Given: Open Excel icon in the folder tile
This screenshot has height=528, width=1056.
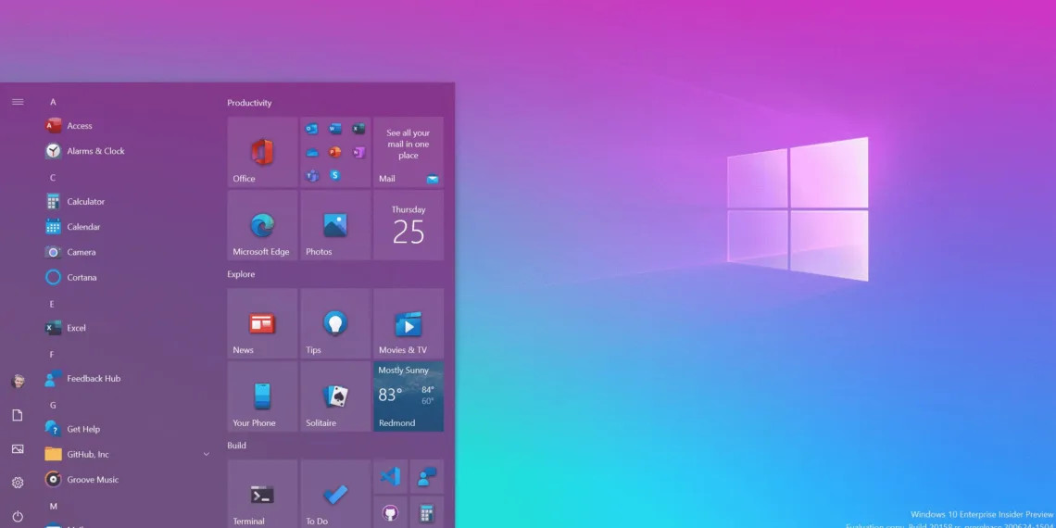Looking at the screenshot, I should coord(359,129).
